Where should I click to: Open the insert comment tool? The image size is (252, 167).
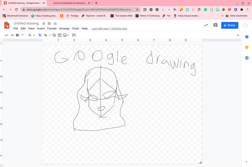[x=74, y=35]
